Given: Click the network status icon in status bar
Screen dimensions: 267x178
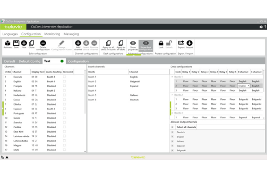Looking at the screenshot, I should (2, 157).
